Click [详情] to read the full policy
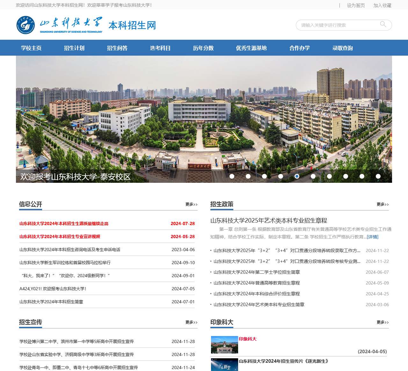The height and width of the screenshot is (371, 408). [373, 237]
